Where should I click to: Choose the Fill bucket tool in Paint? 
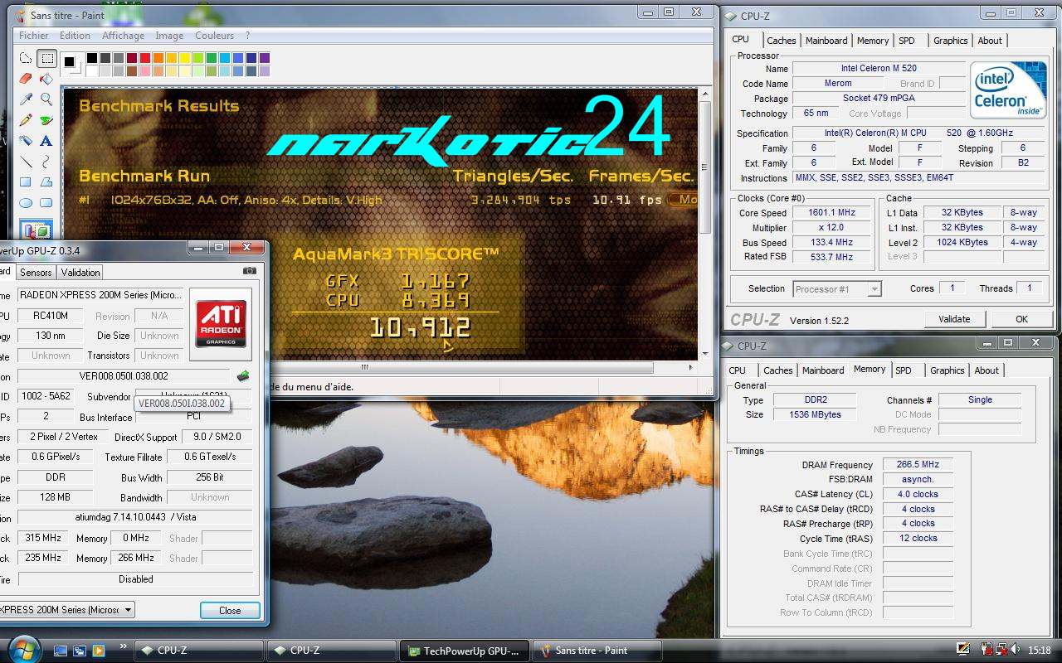tap(46, 80)
